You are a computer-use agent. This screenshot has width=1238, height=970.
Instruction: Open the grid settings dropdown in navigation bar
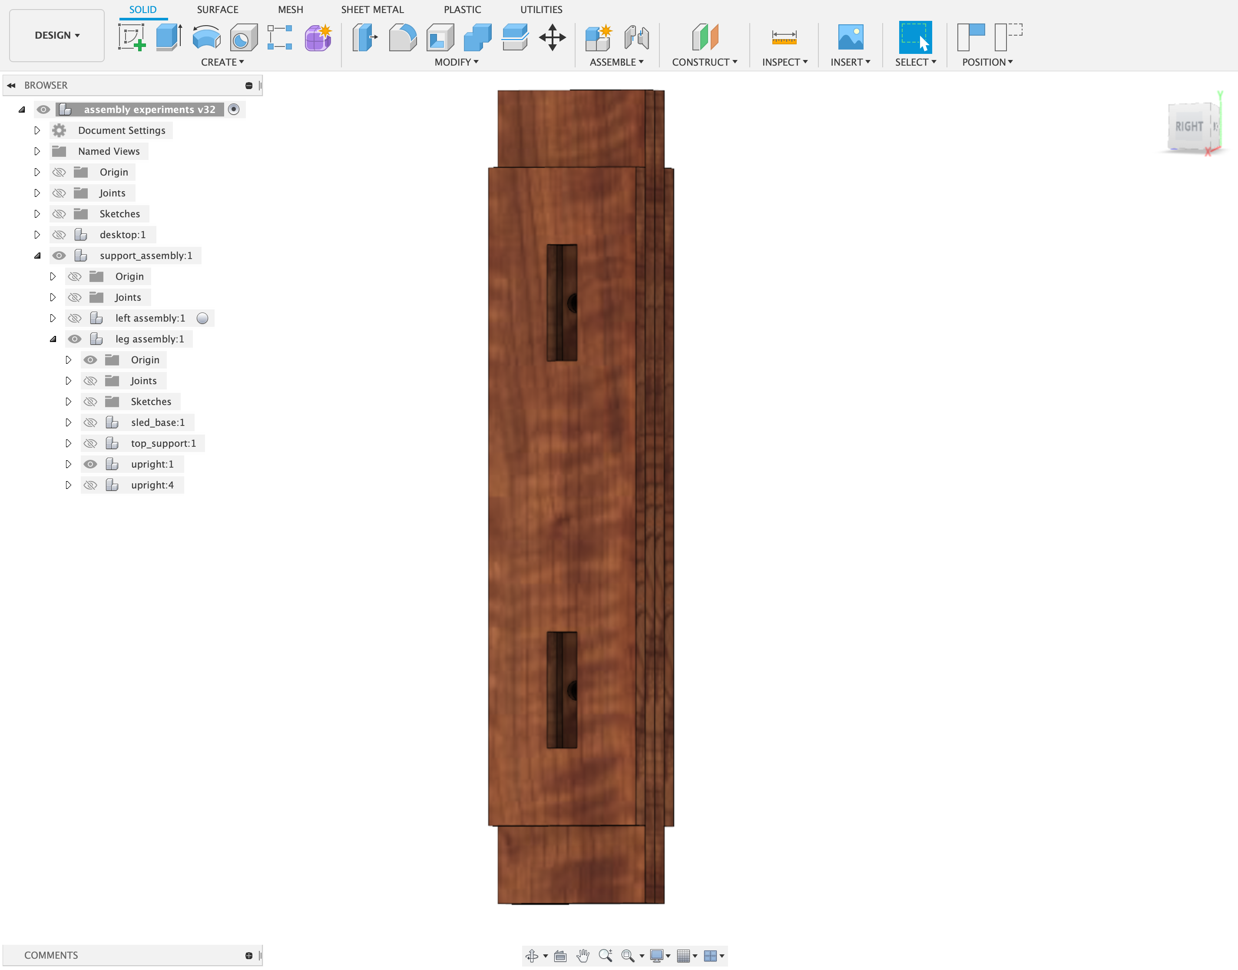[695, 955]
